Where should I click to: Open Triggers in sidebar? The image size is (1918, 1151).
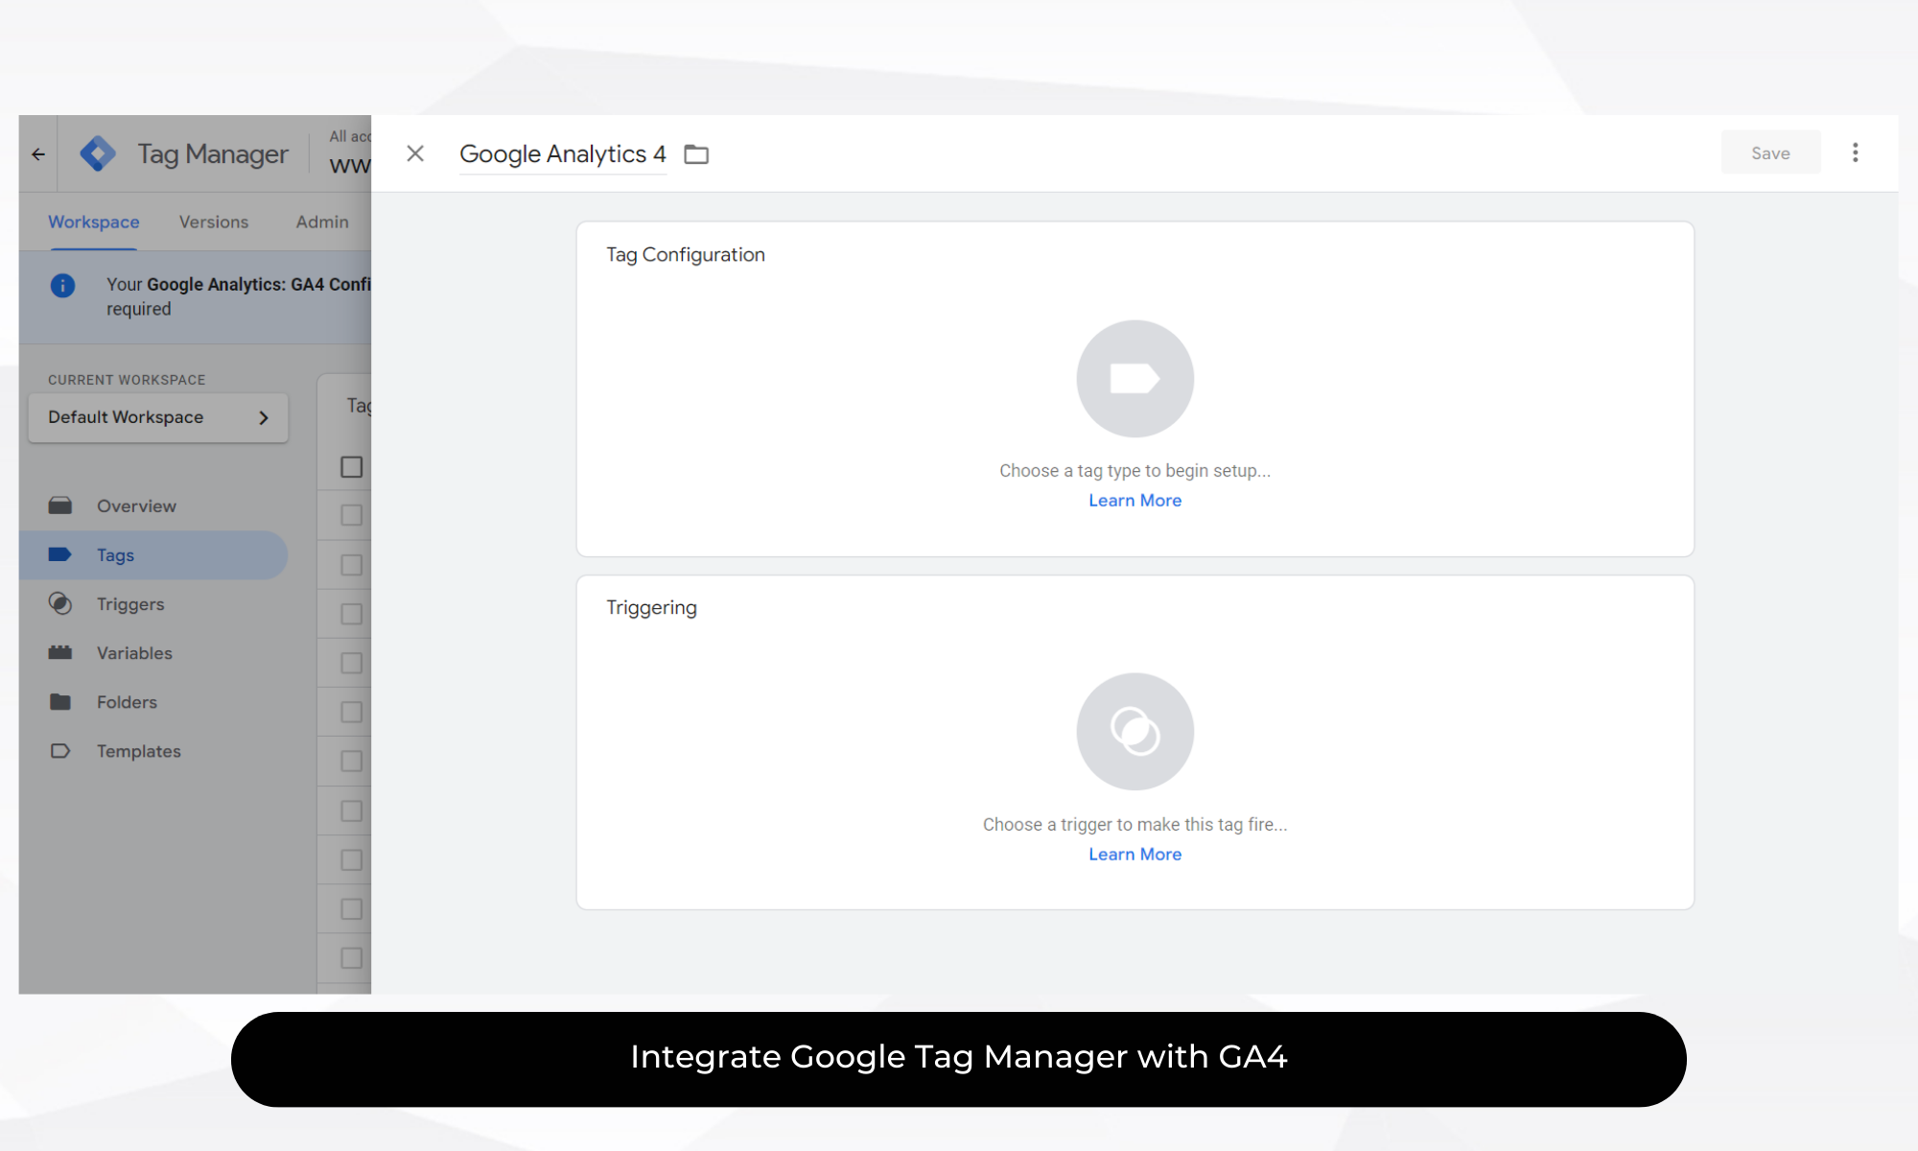point(130,604)
